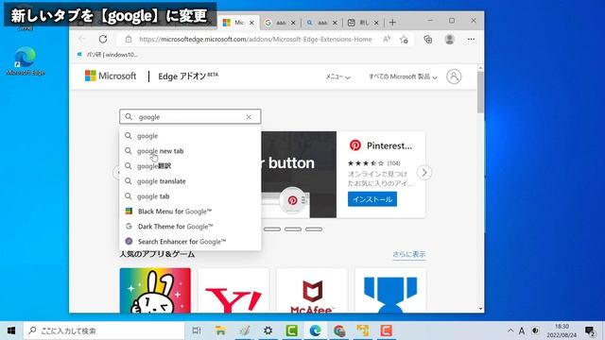
Task: Click the Edge icon on the taskbar
Action: pos(315,331)
